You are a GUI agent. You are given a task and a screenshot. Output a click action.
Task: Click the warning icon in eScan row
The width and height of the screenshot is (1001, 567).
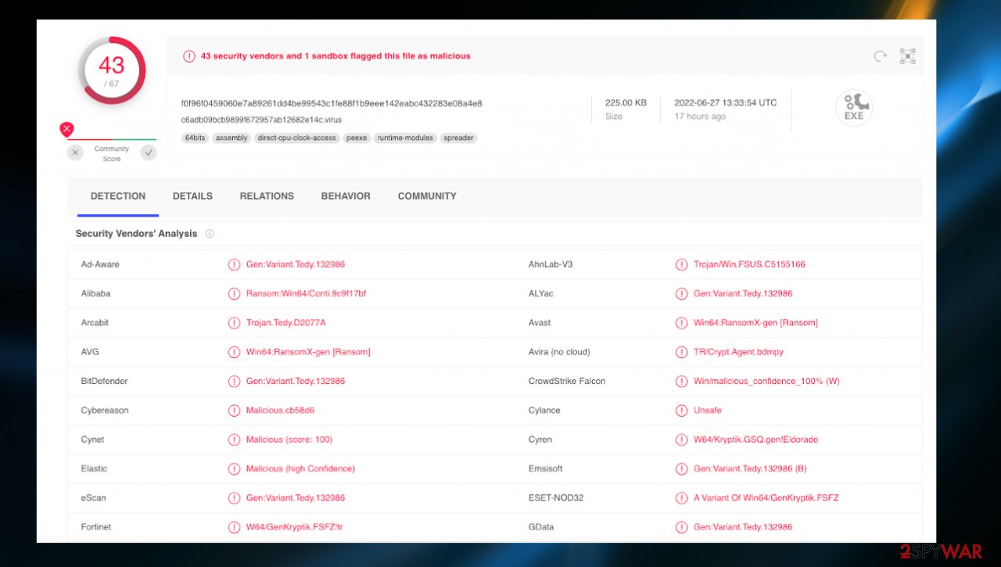[x=234, y=498]
